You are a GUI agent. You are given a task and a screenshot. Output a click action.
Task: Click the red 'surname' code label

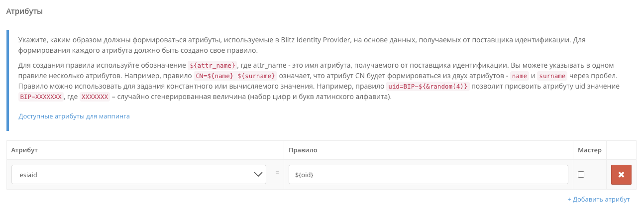click(552, 76)
